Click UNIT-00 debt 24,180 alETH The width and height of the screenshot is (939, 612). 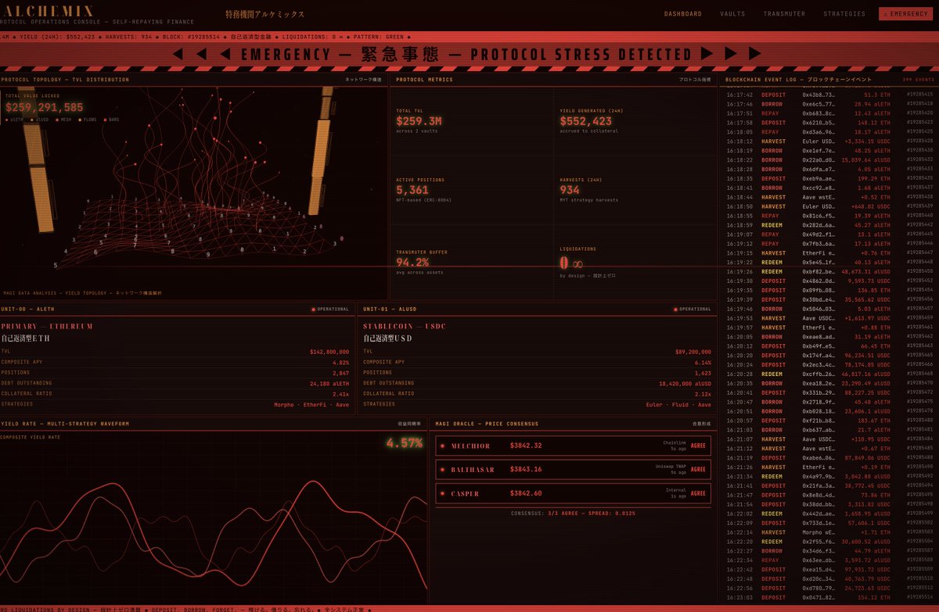329,383
